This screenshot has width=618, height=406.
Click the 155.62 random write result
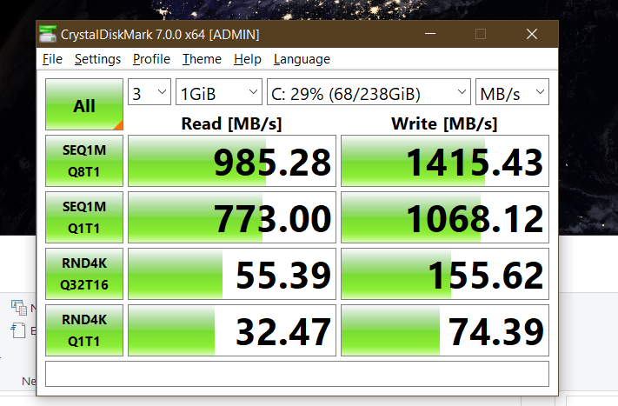tap(445, 274)
